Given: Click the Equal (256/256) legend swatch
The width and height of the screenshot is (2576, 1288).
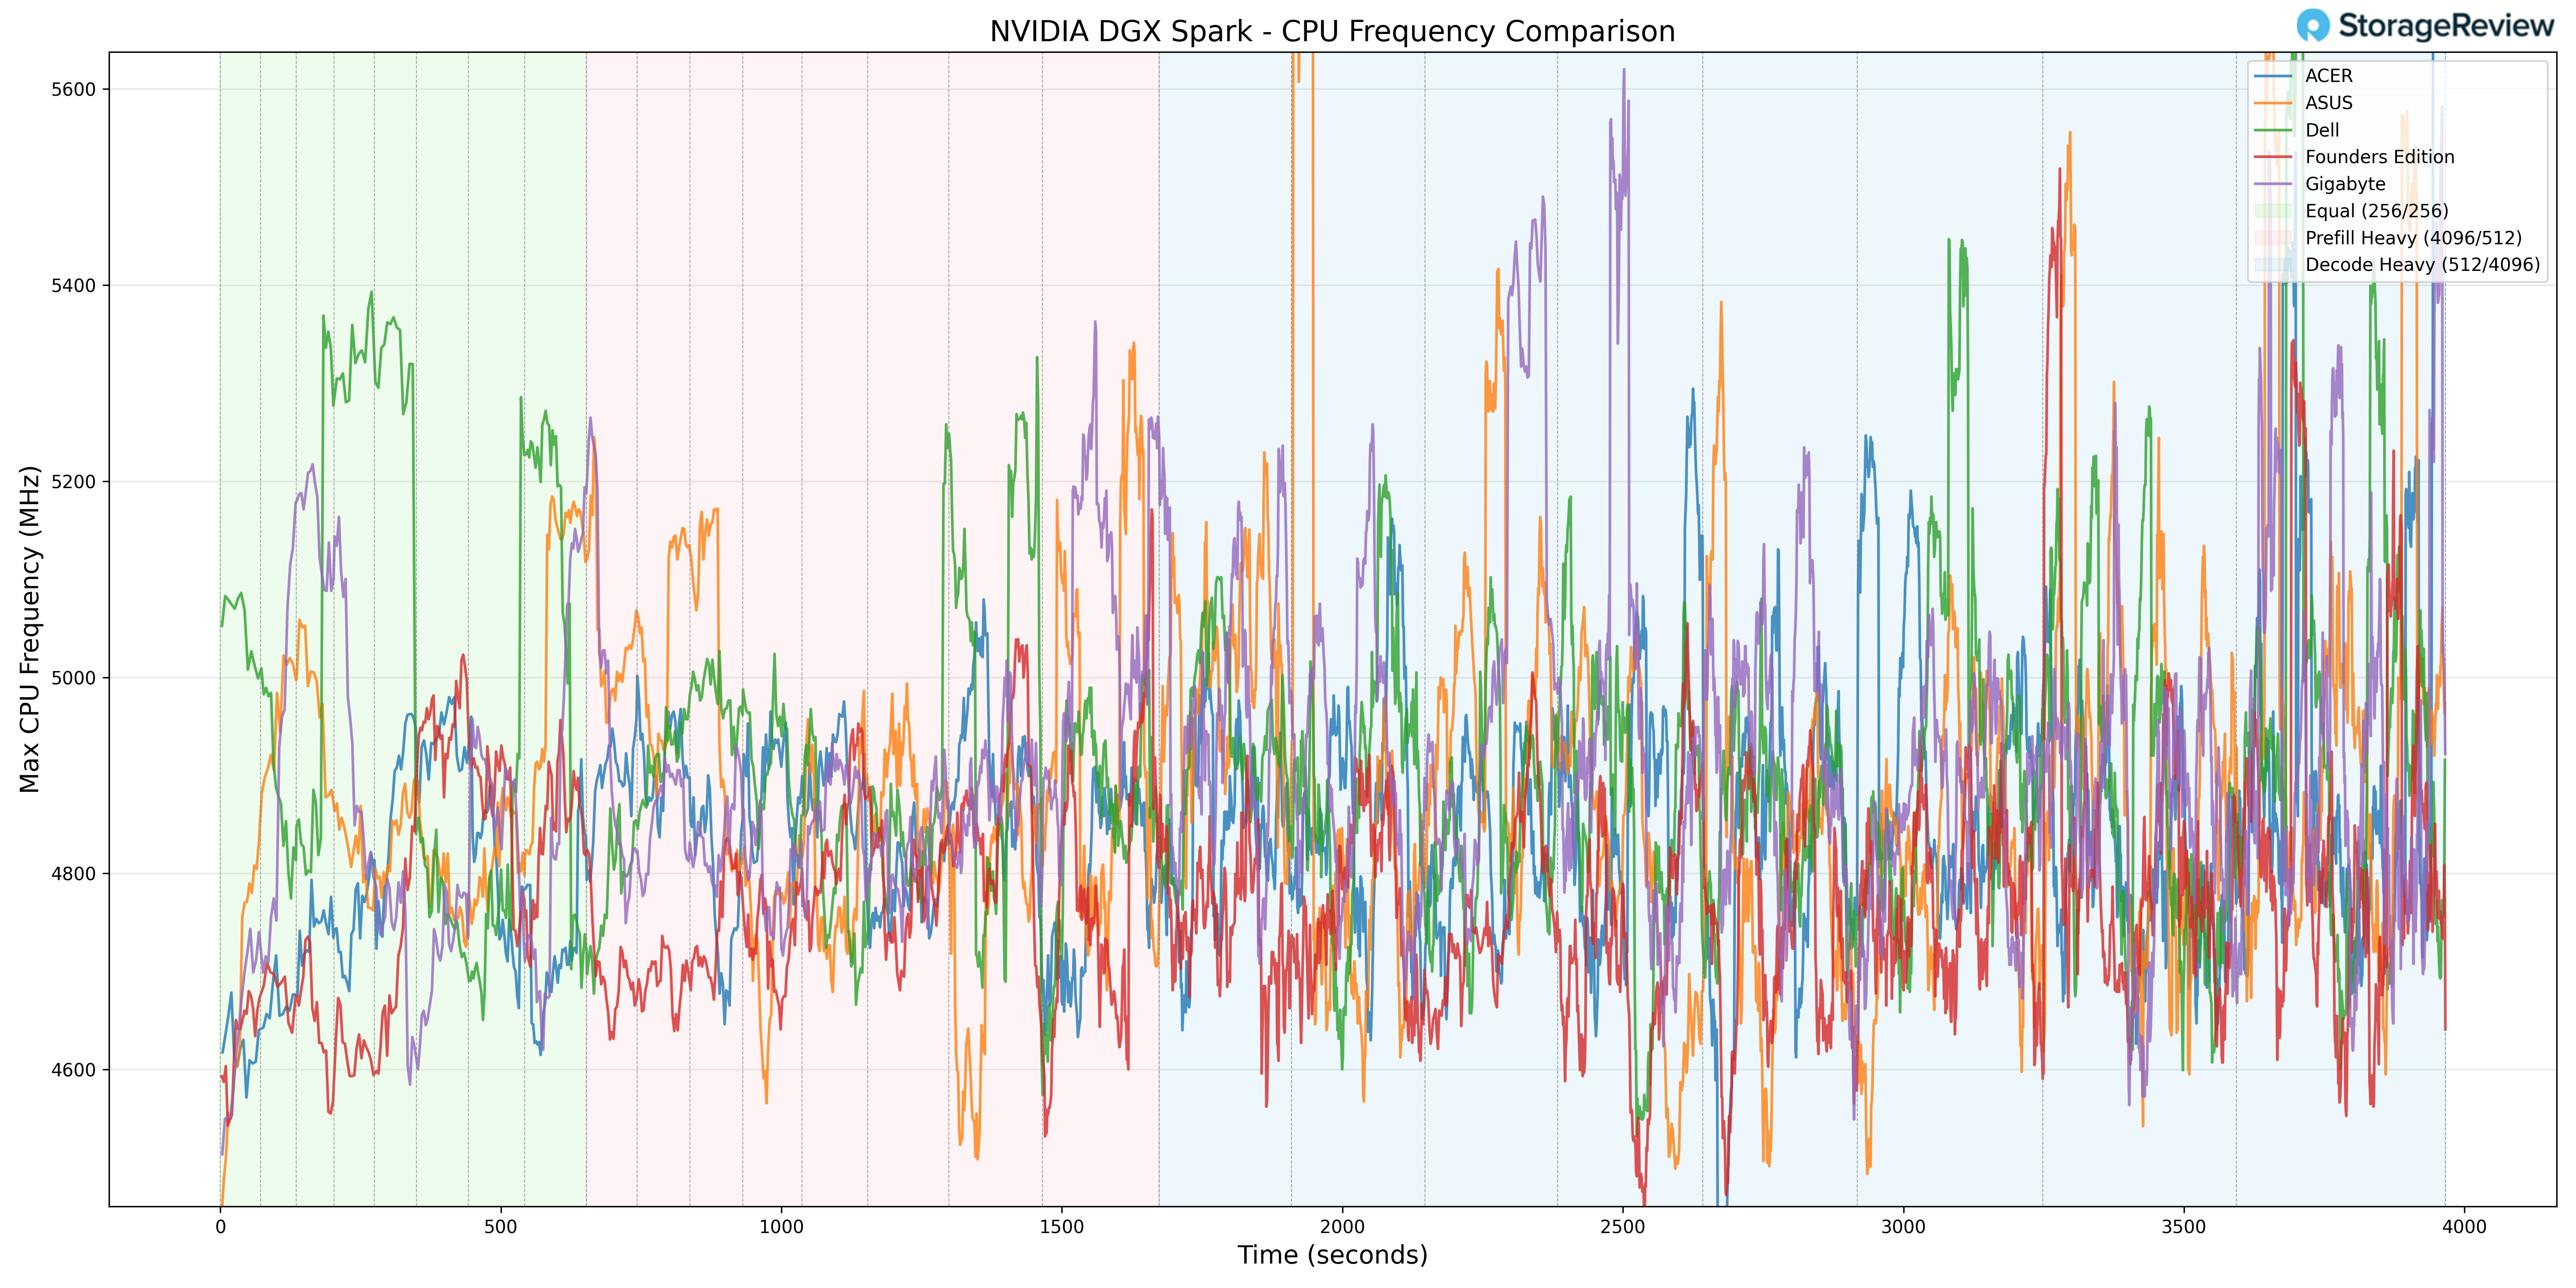Looking at the screenshot, I should coord(2273,211).
